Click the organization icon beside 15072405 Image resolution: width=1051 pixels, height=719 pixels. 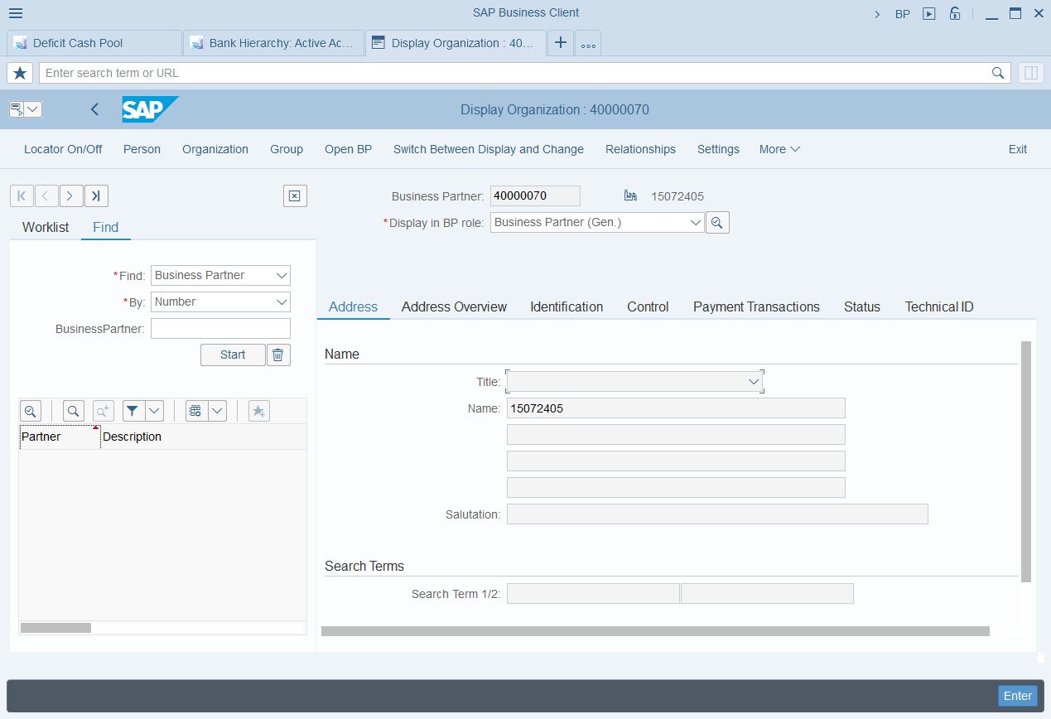click(630, 196)
